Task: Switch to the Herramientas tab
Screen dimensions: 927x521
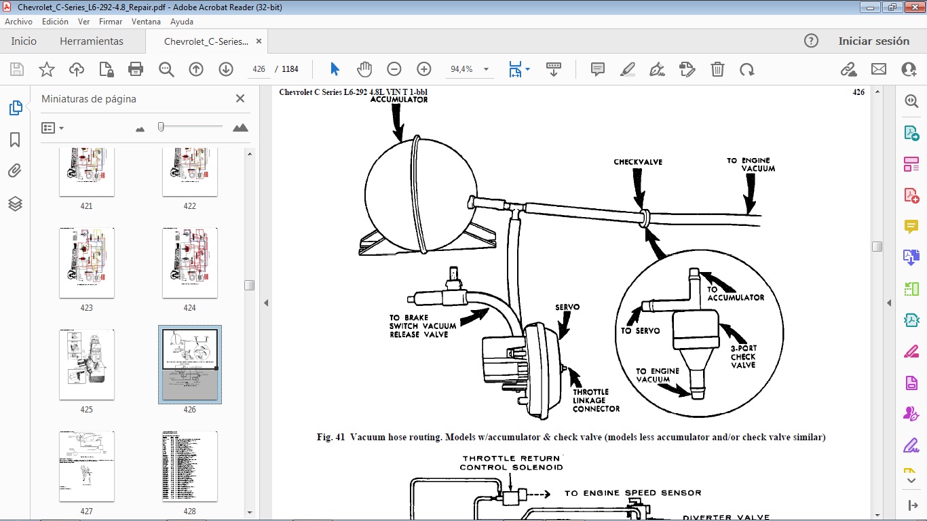Action: (x=92, y=41)
